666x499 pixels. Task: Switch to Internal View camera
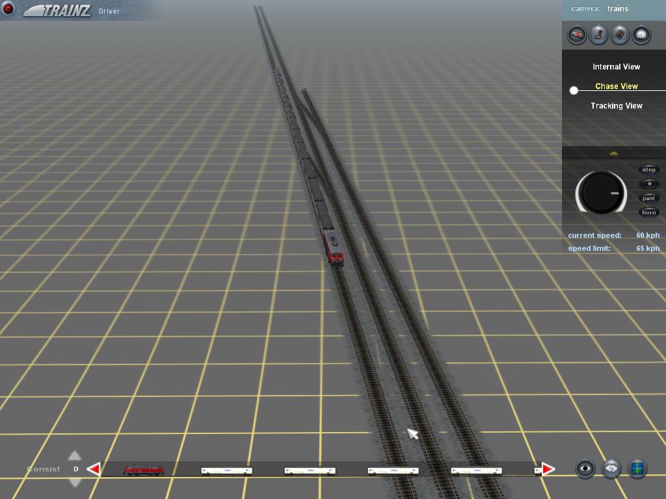616,67
